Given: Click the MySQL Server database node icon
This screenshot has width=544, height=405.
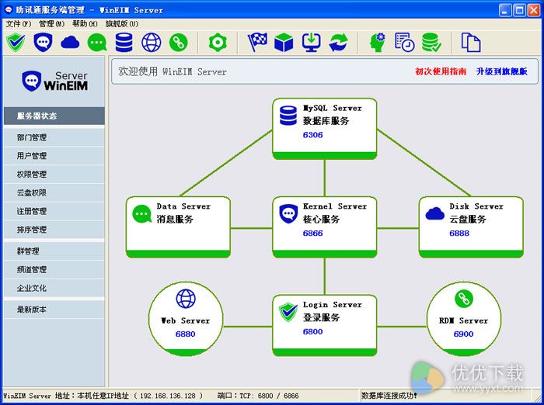Looking at the screenshot, I should point(288,116).
